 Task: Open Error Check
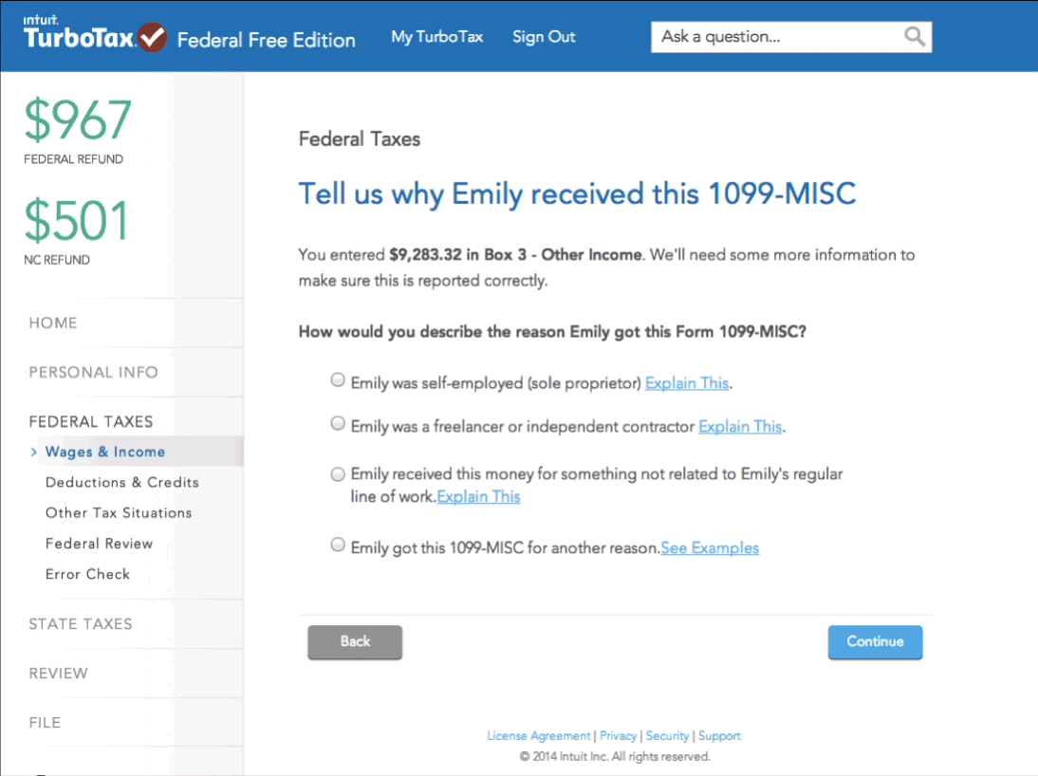coord(87,574)
